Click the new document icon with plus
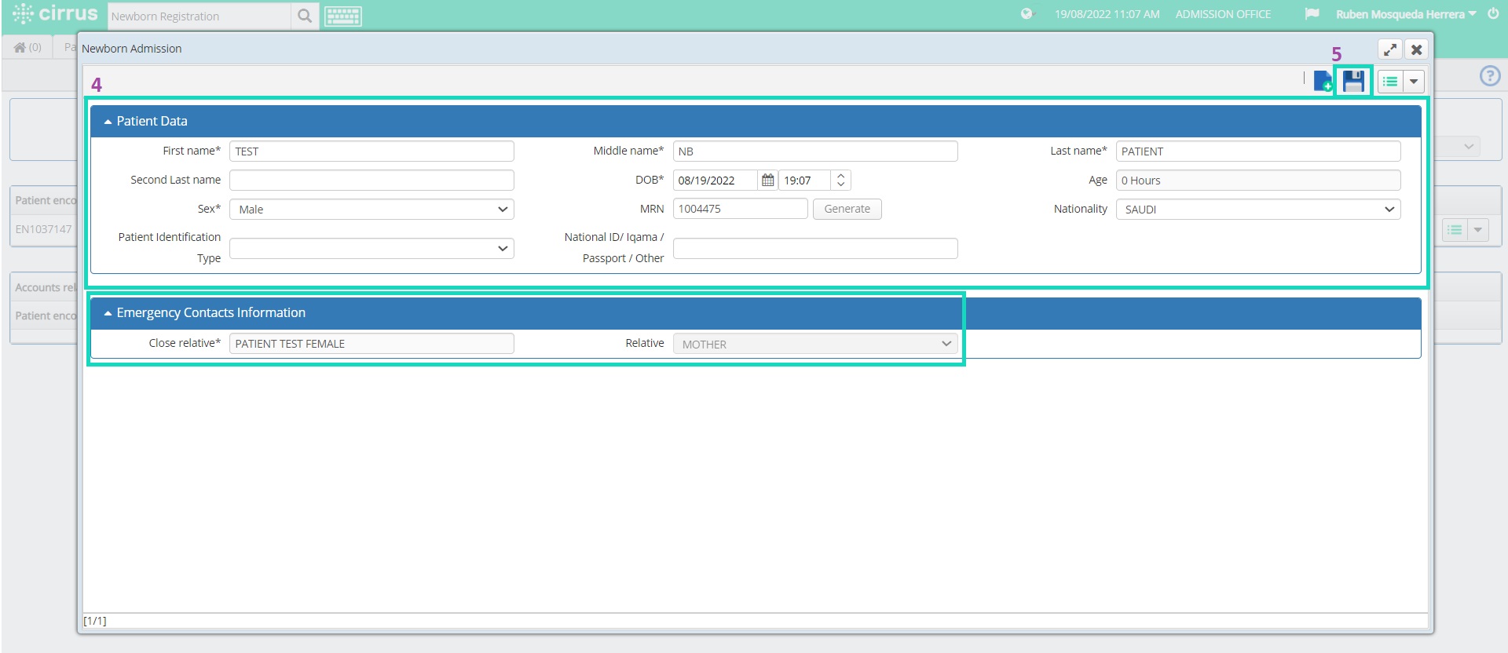Viewport: 1508px width, 653px height. pyautogui.click(x=1323, y=81)
